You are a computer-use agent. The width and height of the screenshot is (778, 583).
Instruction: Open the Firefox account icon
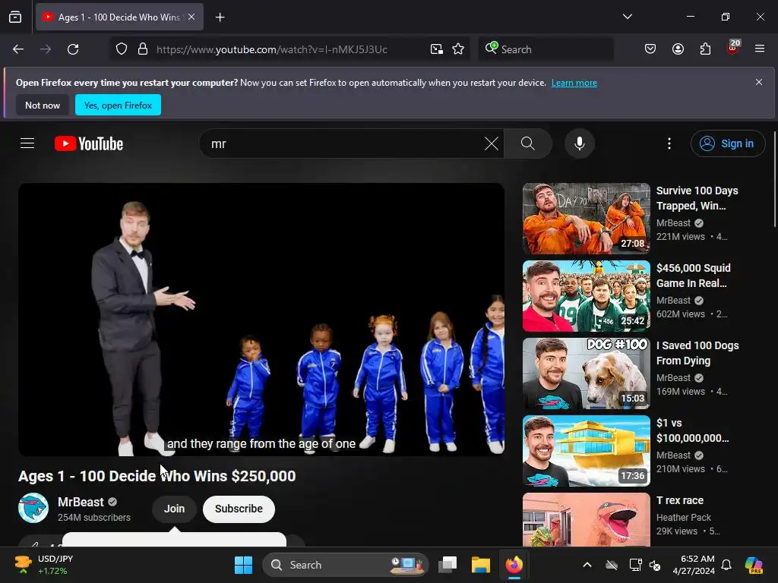pos(678,49)
